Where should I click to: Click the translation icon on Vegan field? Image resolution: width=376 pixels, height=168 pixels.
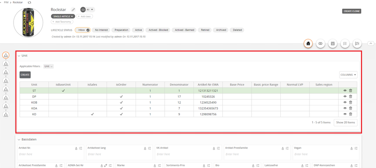tap(351, 148)
